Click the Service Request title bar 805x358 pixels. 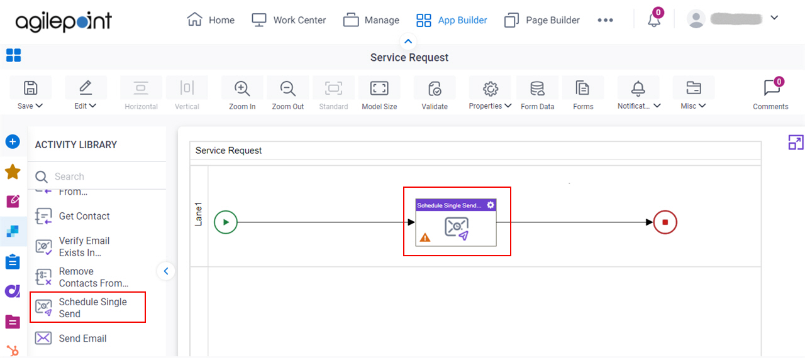[409, 57]
